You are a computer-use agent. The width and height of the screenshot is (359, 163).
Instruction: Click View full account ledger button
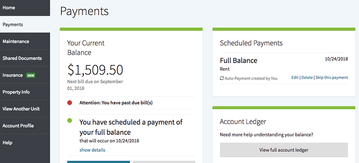click(284, 150)
